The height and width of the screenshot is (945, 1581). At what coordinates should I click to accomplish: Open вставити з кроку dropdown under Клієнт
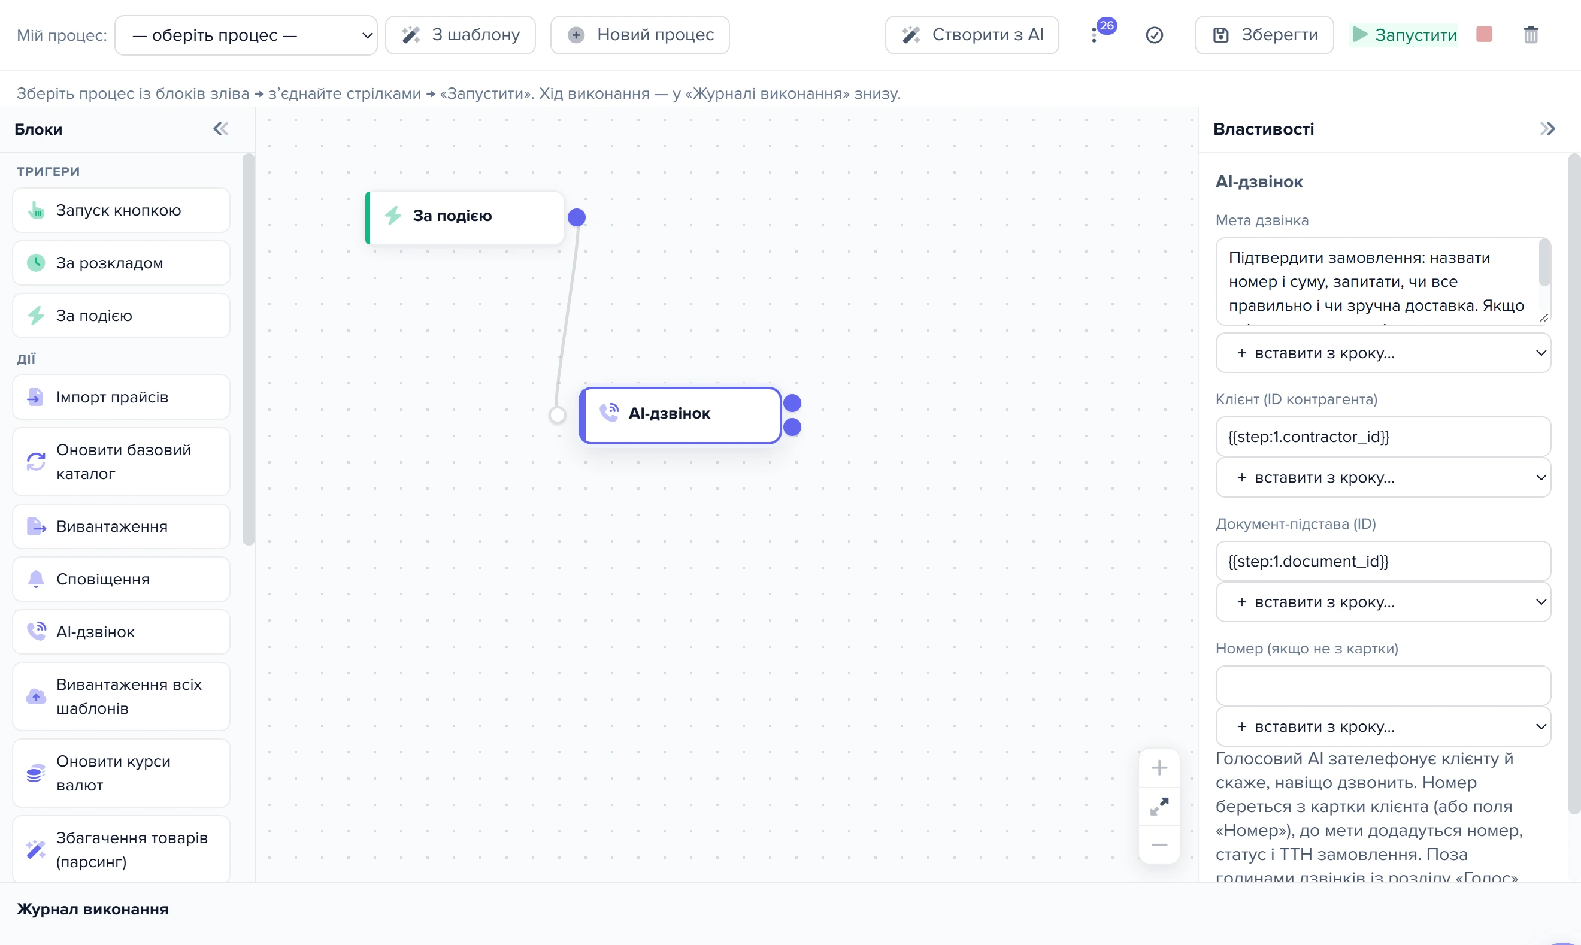coord(1383,478)
